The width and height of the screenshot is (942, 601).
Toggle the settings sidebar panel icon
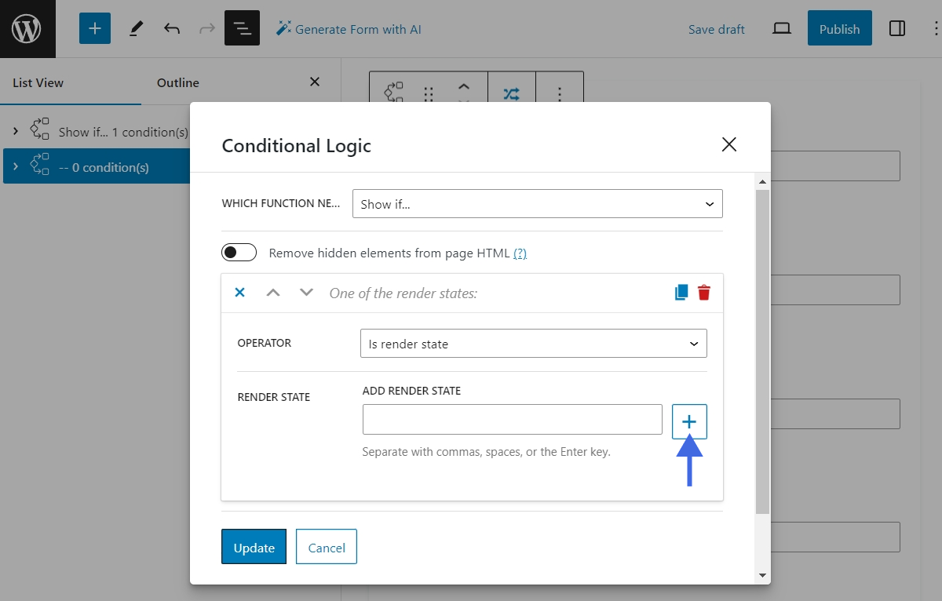pyautogui.click(x=896, y=29)
